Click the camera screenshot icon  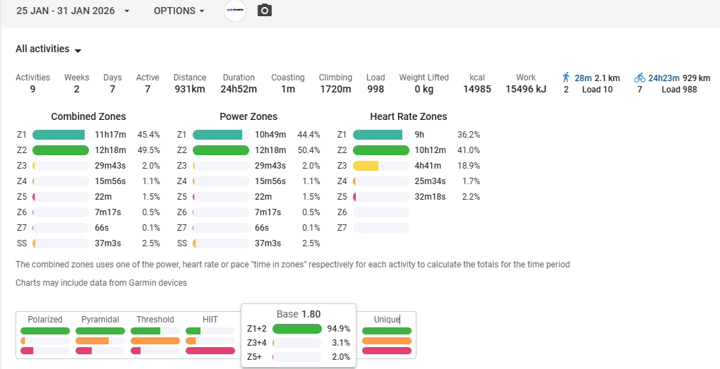pyautogui.click(x=265, y=11)
